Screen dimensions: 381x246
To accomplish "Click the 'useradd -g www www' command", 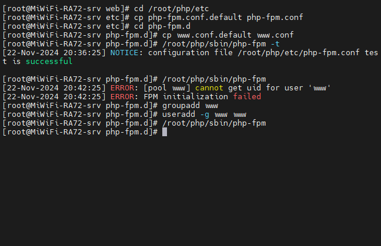I will pos(205,114).
